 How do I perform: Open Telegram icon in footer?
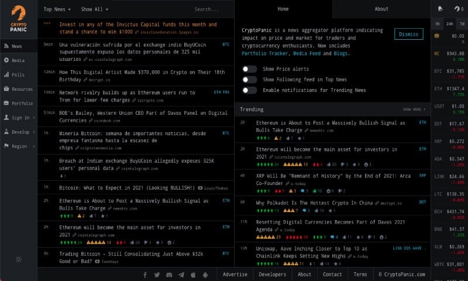181,275
